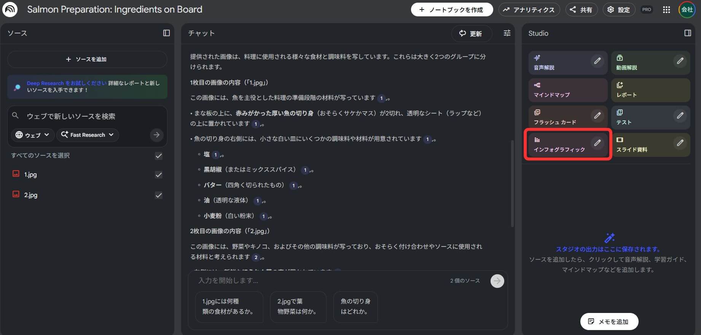701x335 pixels.
Task: Click the ソースを追加 button
Action: 87,59
